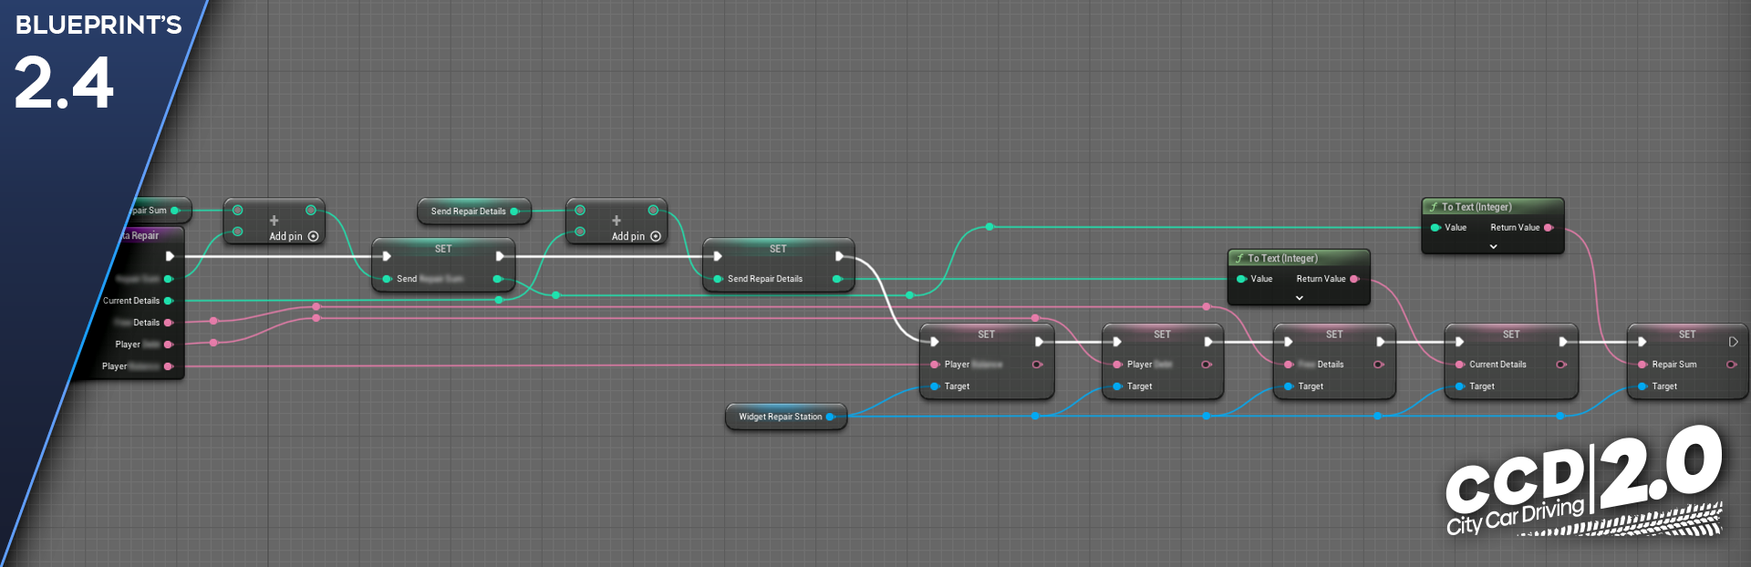Click exec input pin of Send Repair Details SET node
The image size is (1751, 567).
click(718, 256)
